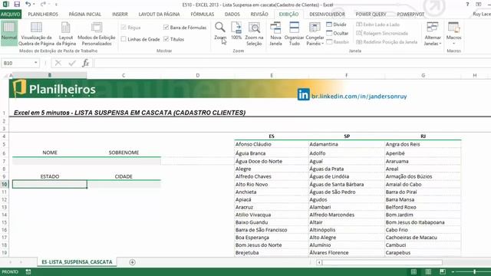Select cell under ESTADO label
The width and height of the screenshot is (491, 276).
click(x=49, y=184)
